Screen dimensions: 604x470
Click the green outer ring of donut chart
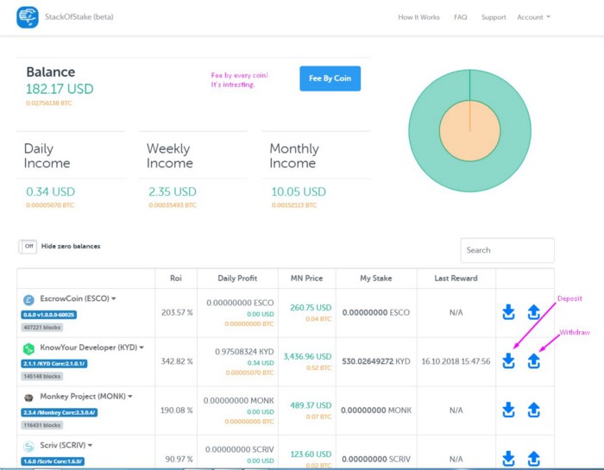(424, 131)
